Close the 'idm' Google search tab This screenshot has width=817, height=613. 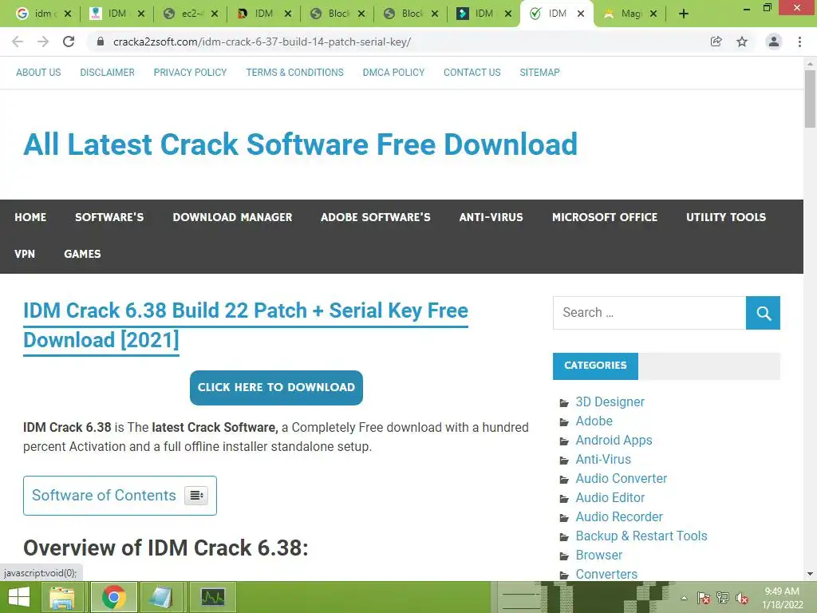68,14
